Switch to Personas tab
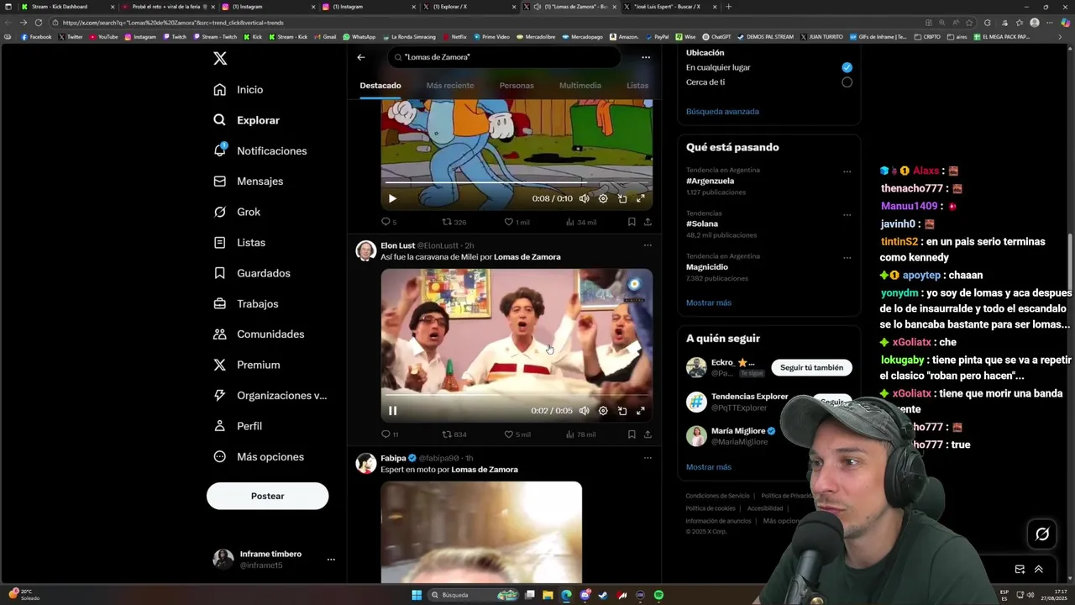The height and width of the screenshot is (605, 1075). tap(517, 86)
